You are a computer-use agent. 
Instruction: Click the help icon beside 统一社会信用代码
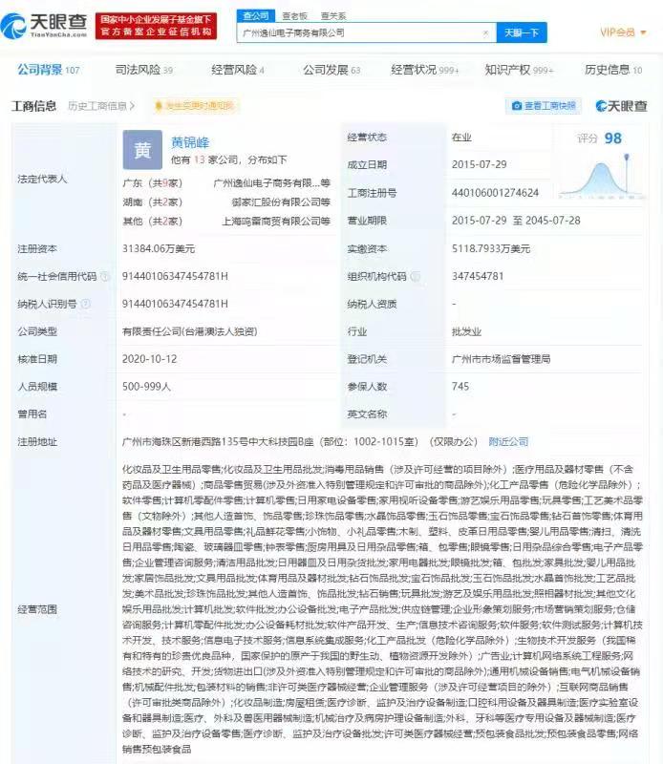pos(104,276)
